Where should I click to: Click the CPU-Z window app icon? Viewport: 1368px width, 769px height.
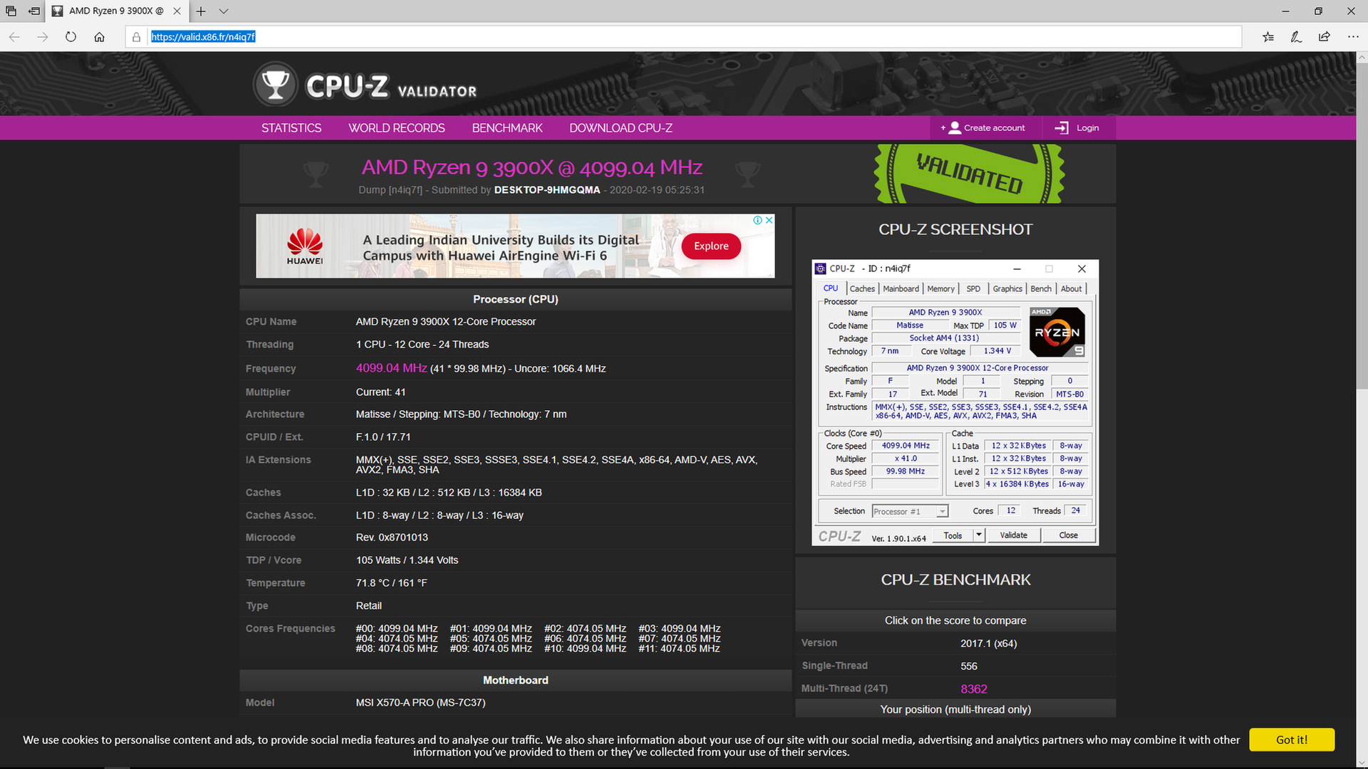pos(821,268)
